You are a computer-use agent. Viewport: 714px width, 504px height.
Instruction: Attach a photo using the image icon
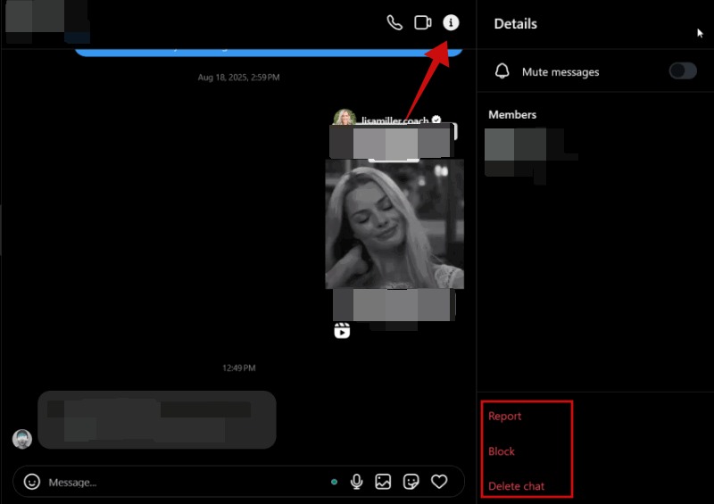pyautogui.click(x=383, y=482)
